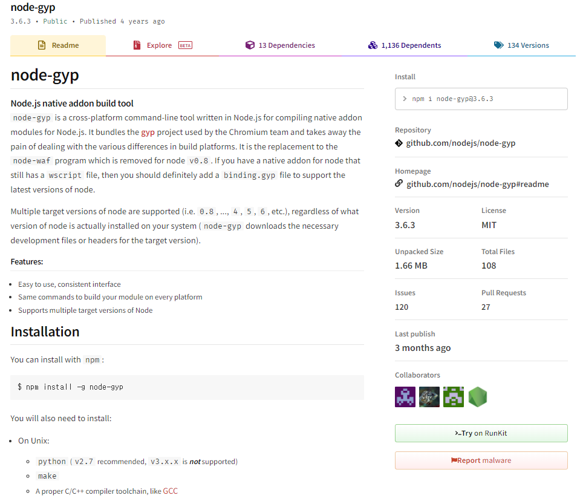Click the wscript inline code

(x=65, y=175)
